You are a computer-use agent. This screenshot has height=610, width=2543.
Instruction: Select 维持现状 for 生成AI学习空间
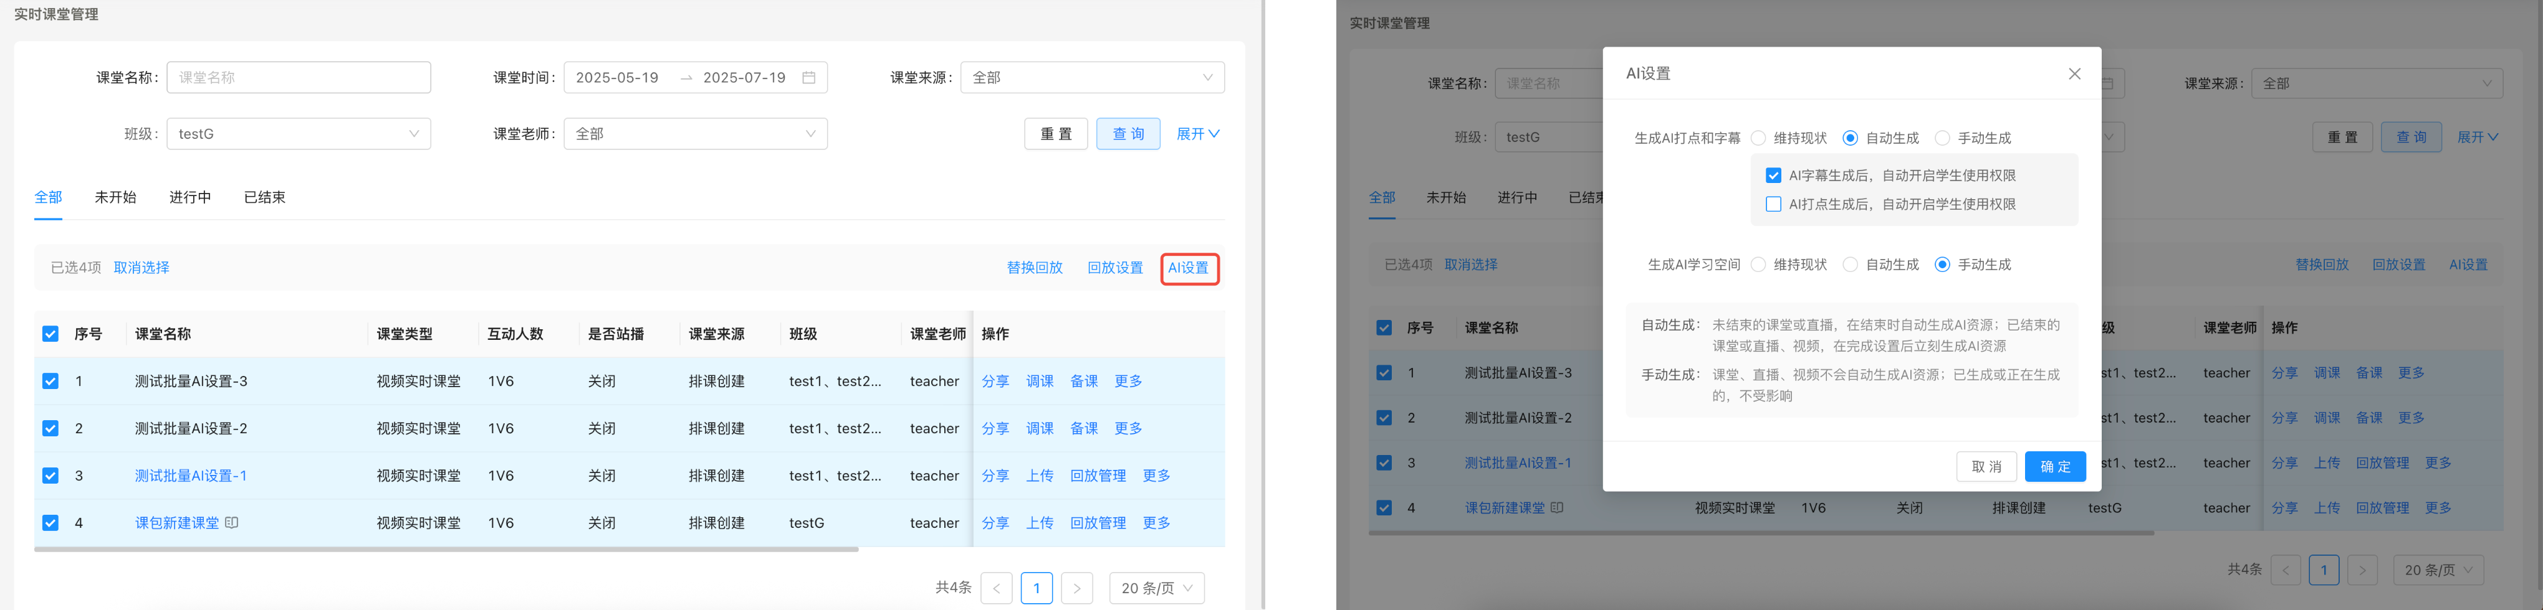[1758, 265]
